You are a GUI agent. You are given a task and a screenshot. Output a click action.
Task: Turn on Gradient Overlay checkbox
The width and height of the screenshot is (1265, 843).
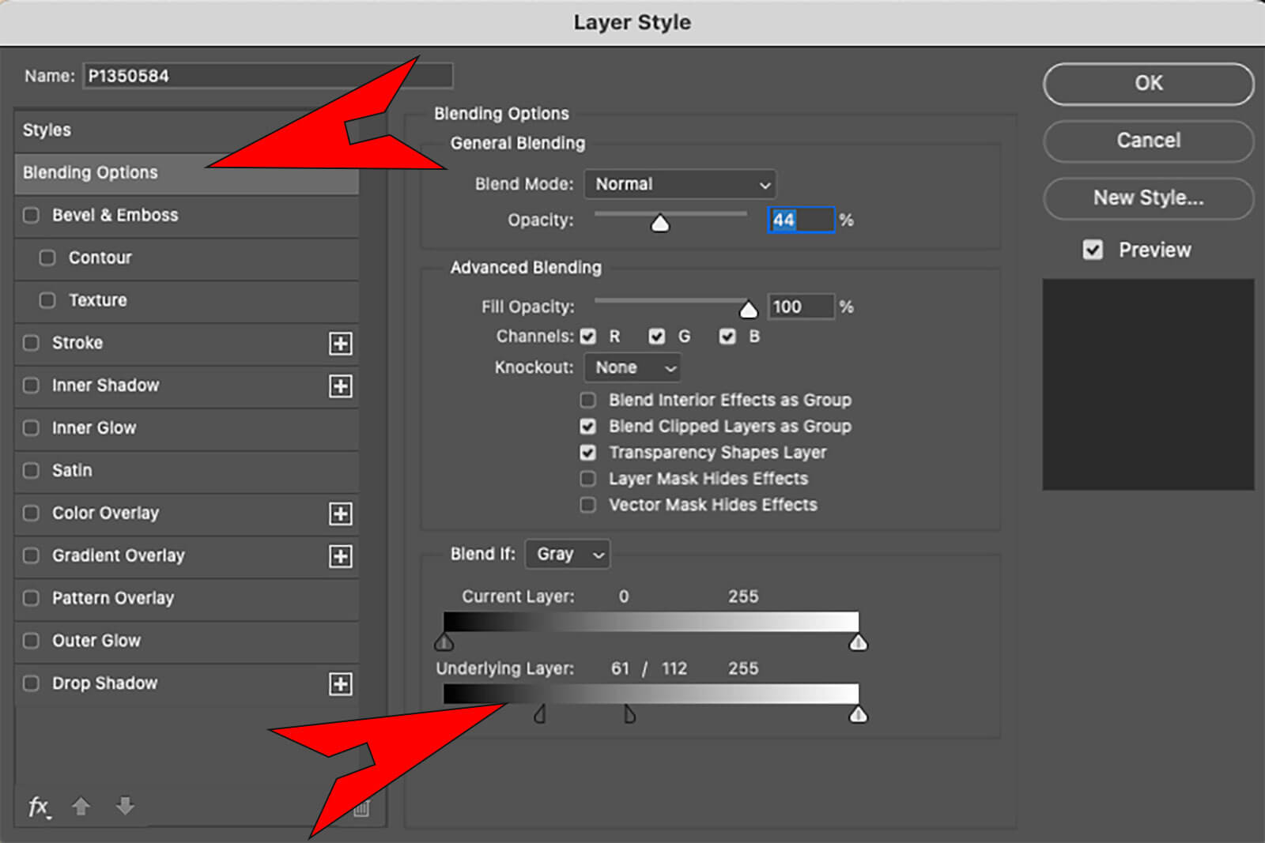tap(32, 556)
